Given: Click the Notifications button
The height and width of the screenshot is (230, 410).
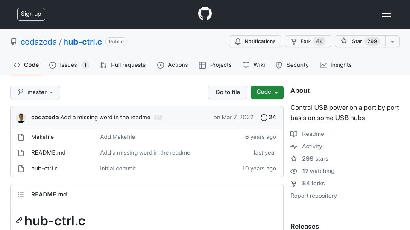Looking at the screenshot, I should [255, 41].
